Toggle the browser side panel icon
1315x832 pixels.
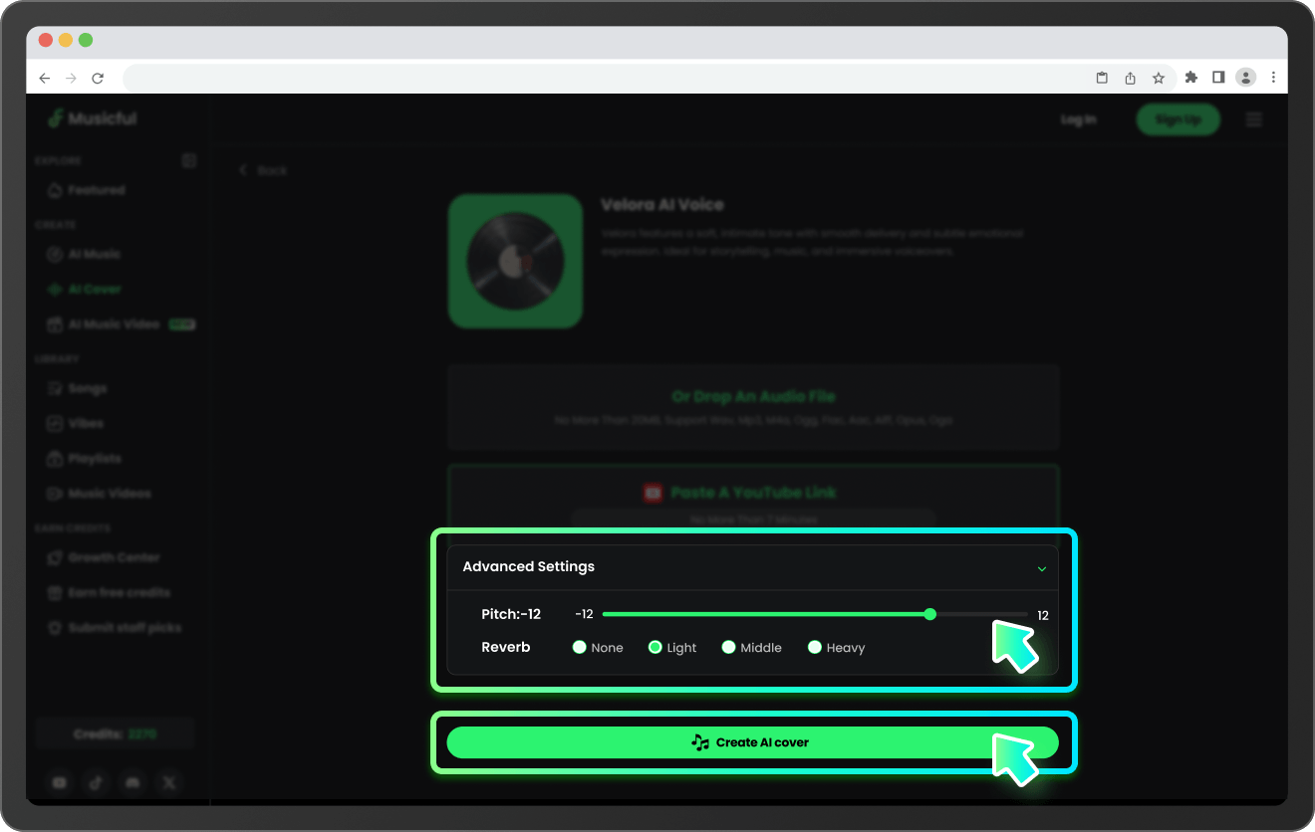point(1217,78)
